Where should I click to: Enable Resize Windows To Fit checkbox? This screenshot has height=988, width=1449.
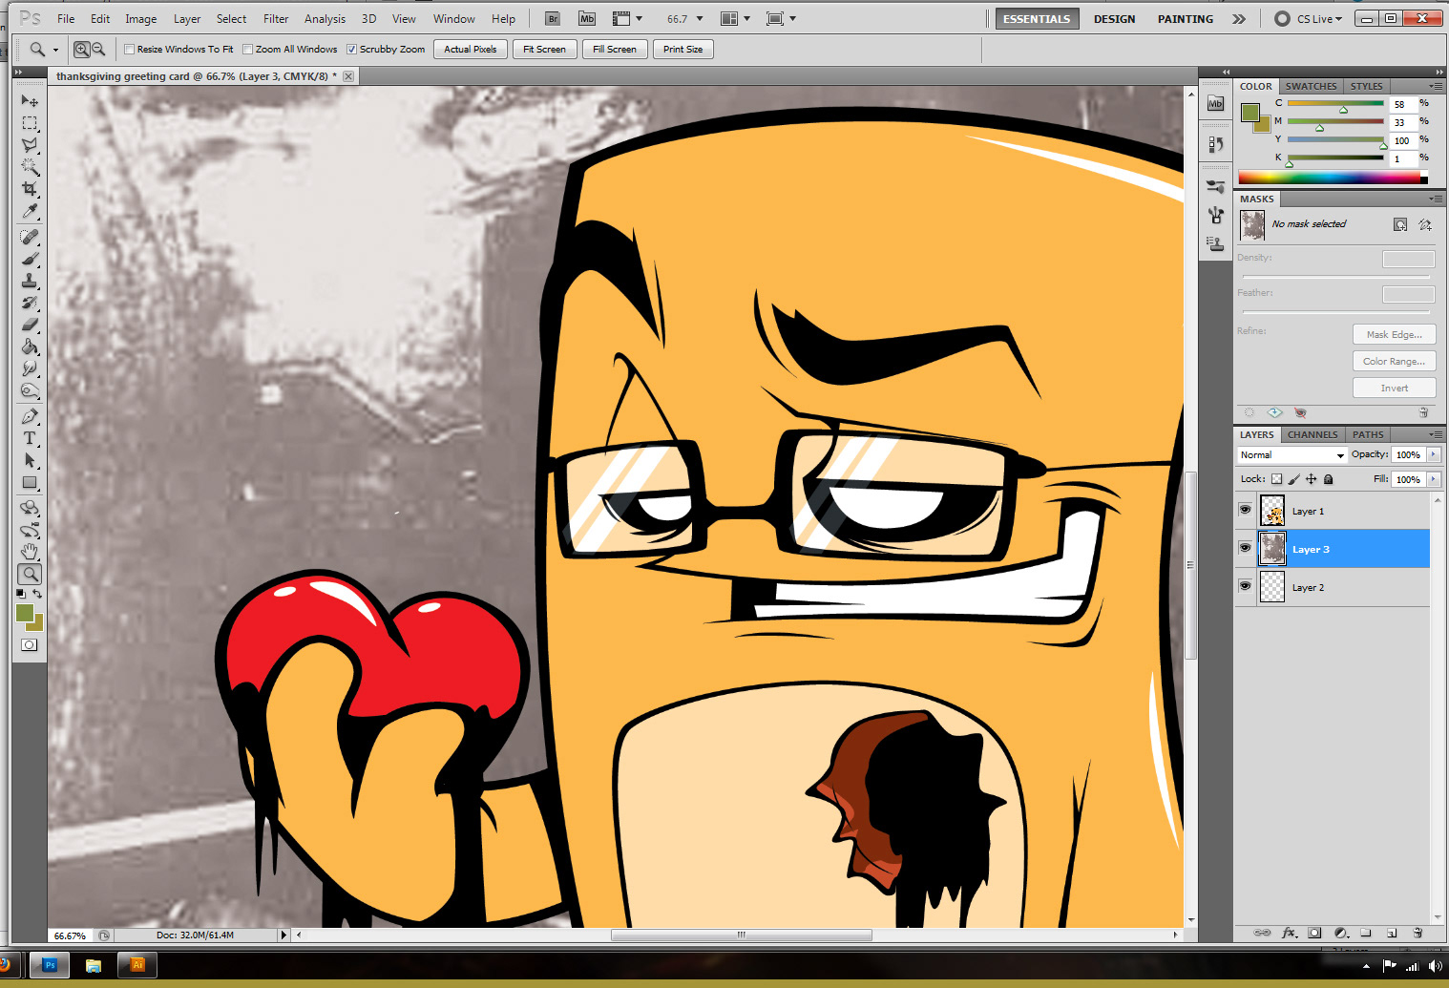tap(129, 50)
